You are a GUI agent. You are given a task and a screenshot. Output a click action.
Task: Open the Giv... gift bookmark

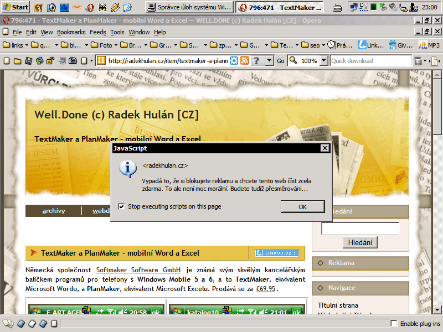[400, 45]
